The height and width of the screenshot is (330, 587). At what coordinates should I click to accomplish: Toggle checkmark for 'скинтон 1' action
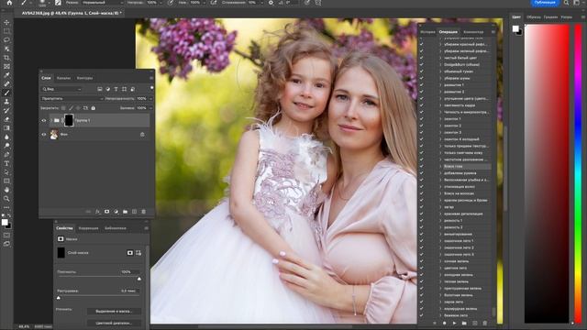pyautogui.click(x=422, y=118)
